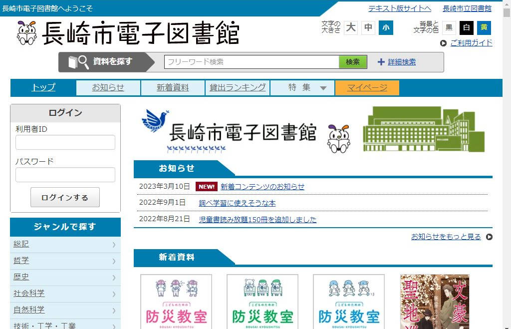Open the お知らせ tab in navigation

click(x=108, y=88)
